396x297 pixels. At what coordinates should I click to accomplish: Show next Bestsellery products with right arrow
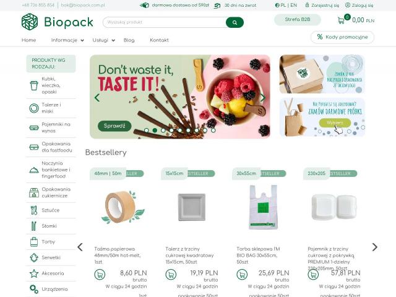[375, 247]
